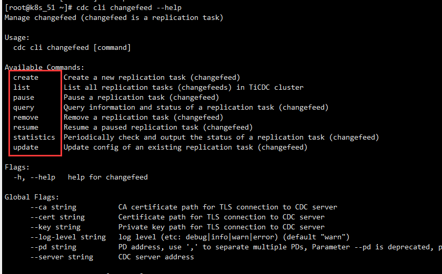
Task: Click the 'Usage:' heading line
Action: 17,37
